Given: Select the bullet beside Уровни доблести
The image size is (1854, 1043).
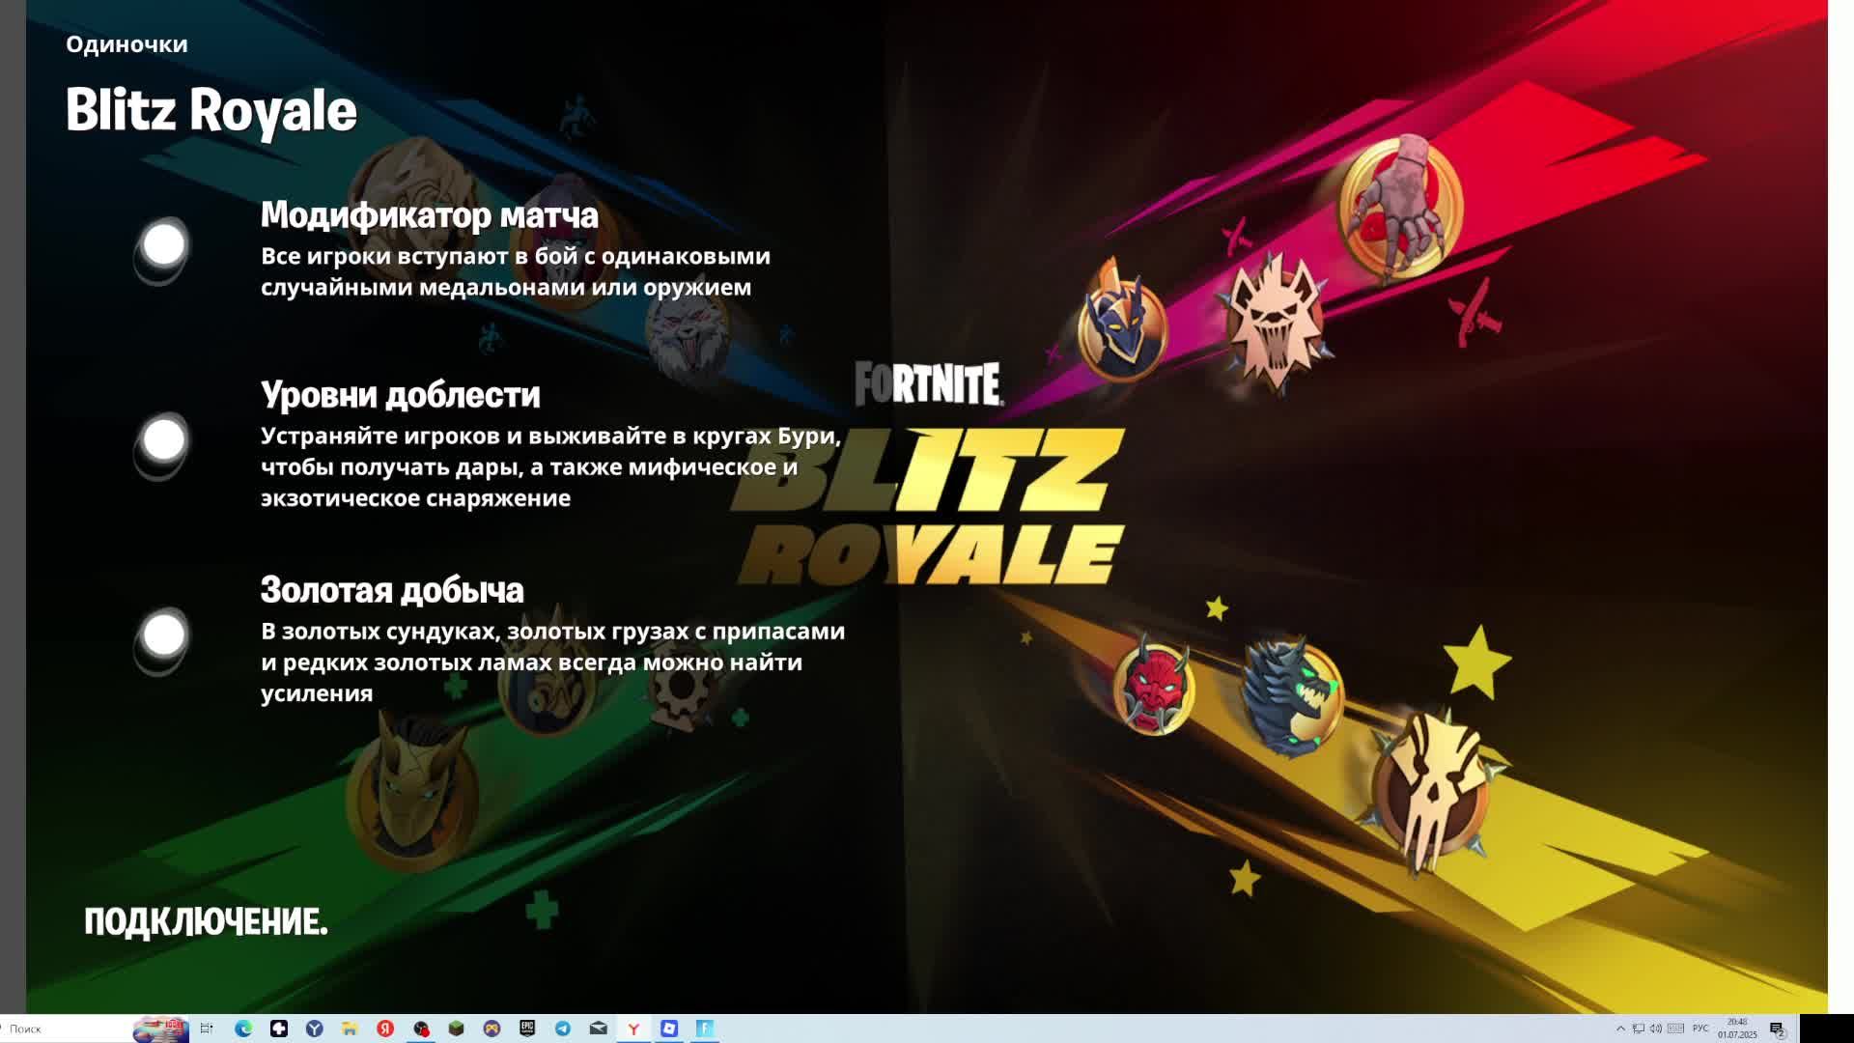Looking at the screenshot, I should (164, 440).
